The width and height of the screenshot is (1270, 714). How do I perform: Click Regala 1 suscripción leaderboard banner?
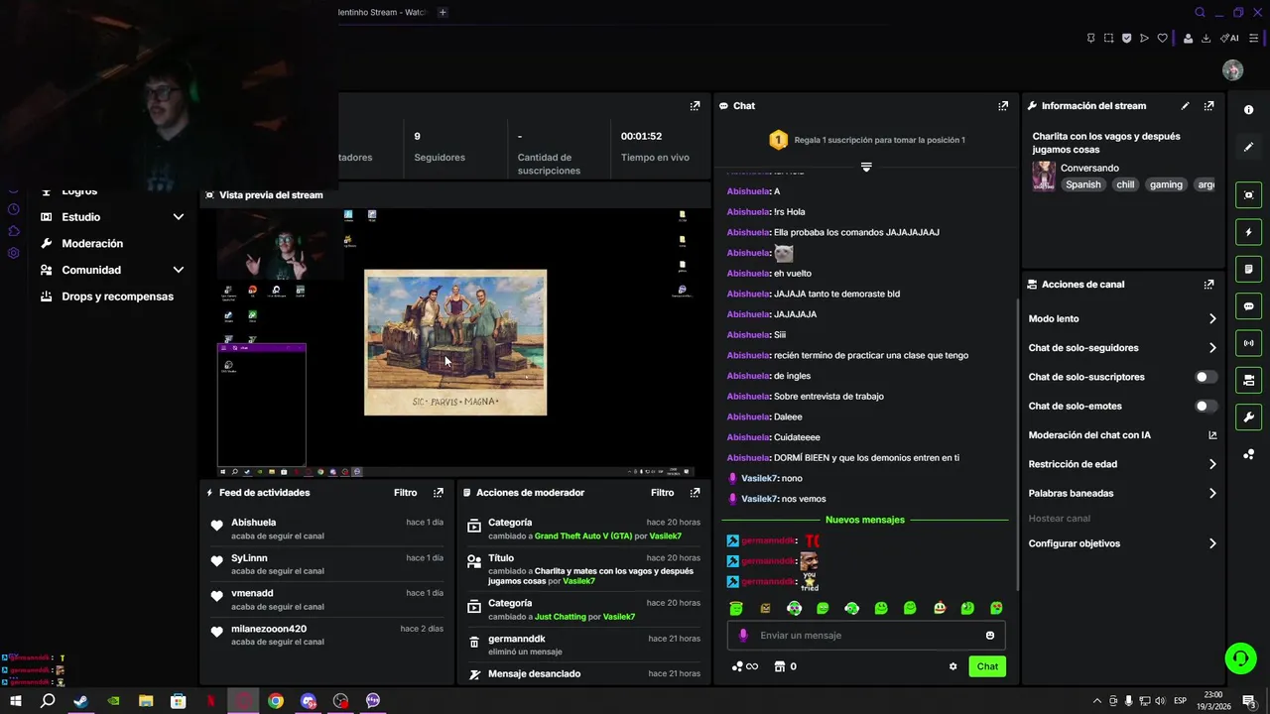[x=866, y=141]
